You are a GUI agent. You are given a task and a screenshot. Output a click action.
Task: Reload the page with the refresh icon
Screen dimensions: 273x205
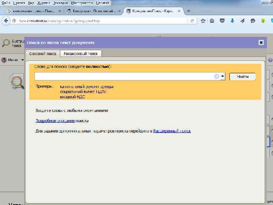(192, 21)
